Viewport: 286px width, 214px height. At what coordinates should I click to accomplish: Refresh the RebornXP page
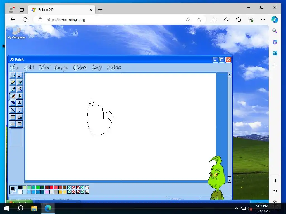(x=25, y=20)
